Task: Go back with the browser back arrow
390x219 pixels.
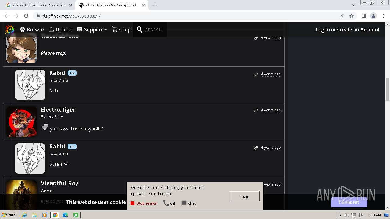Action: pos(7,16)
